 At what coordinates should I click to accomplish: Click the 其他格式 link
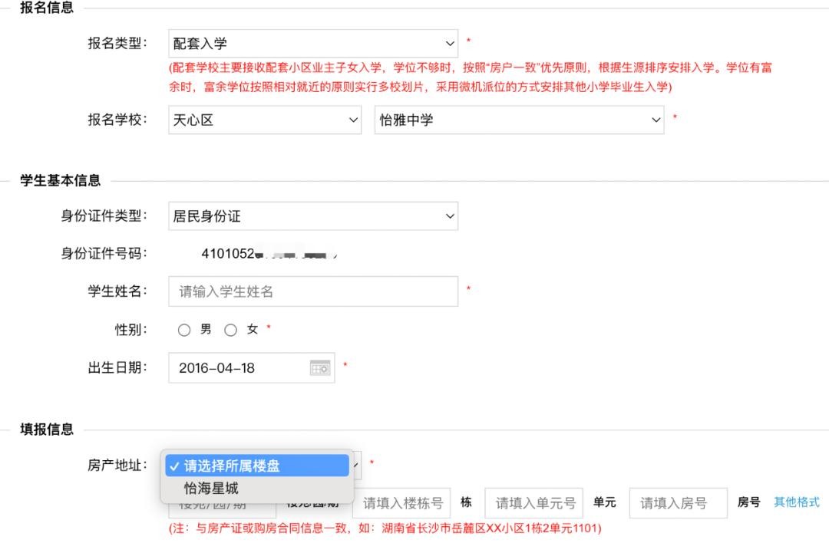pos(796,502)
